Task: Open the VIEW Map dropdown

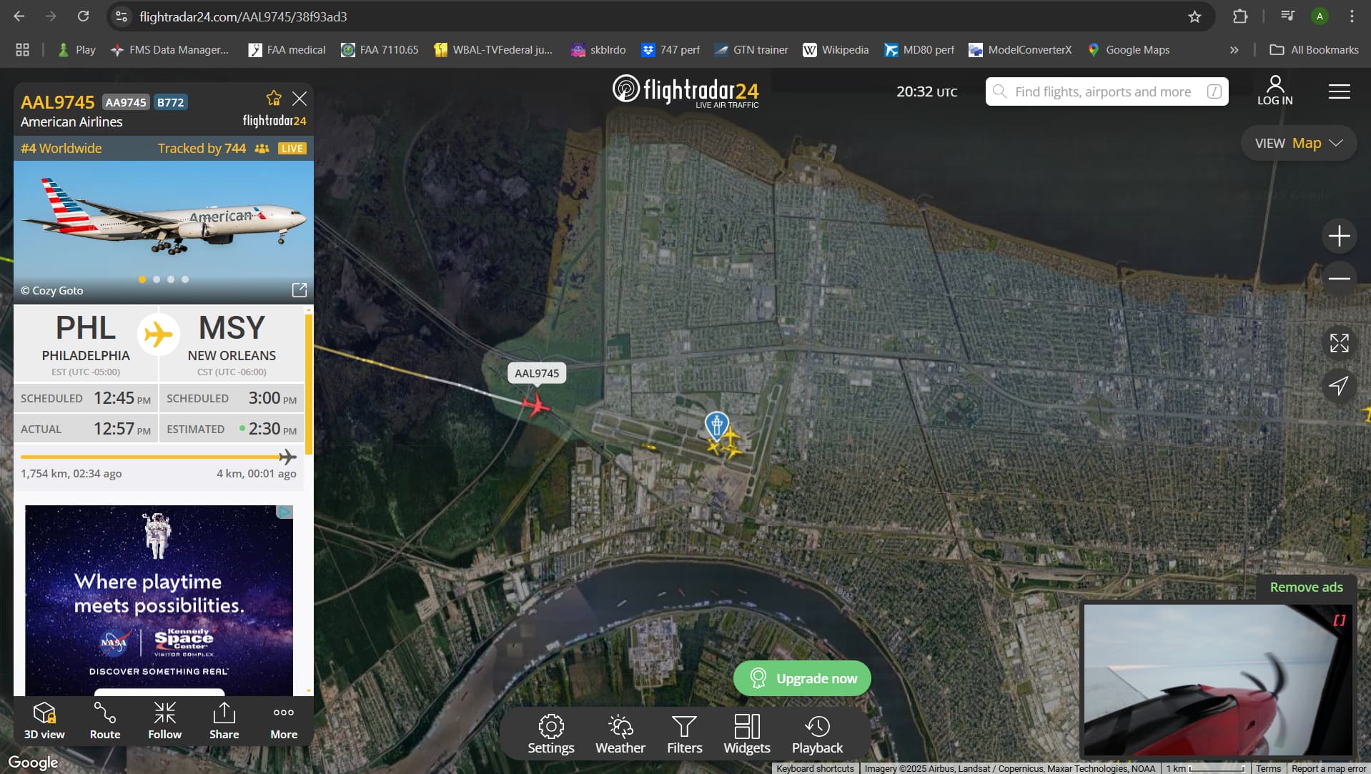Action: click(1298, 143)
